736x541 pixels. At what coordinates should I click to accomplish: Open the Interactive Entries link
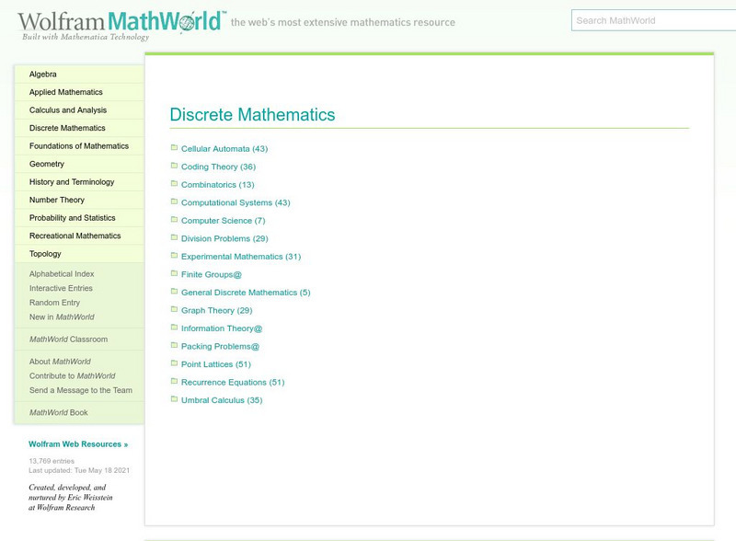(61, 288)
